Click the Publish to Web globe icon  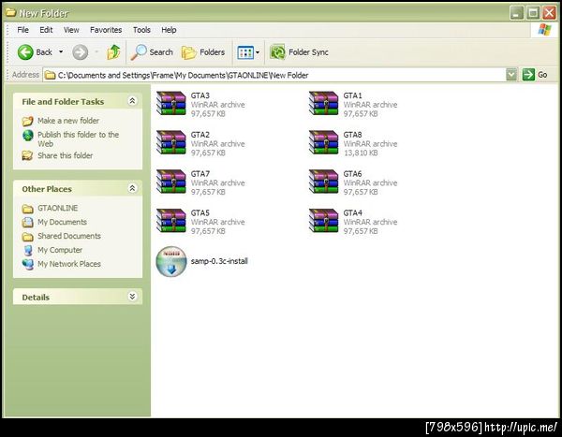pyautogui.click(x=27, y=136)
